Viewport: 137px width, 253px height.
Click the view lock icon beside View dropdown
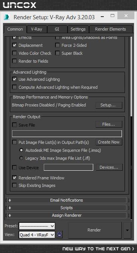[x=60, y=234]
